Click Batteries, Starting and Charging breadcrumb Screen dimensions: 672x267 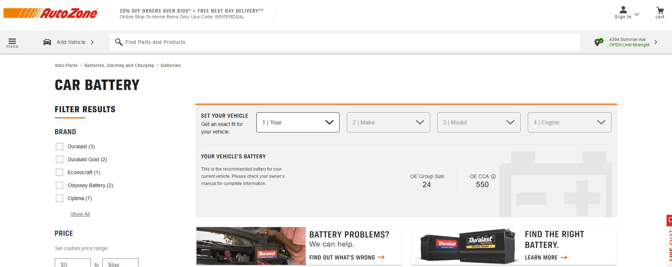pos(119,65)
